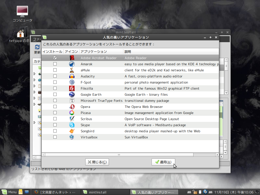Click the blue globe network tray icon

tap(205, 192)
